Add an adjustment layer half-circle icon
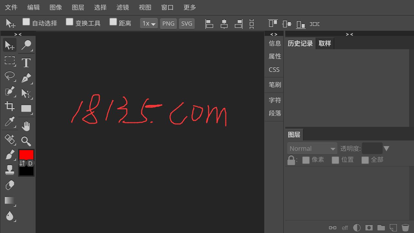The width and height of the screenshot is (414, 233). 357,228
